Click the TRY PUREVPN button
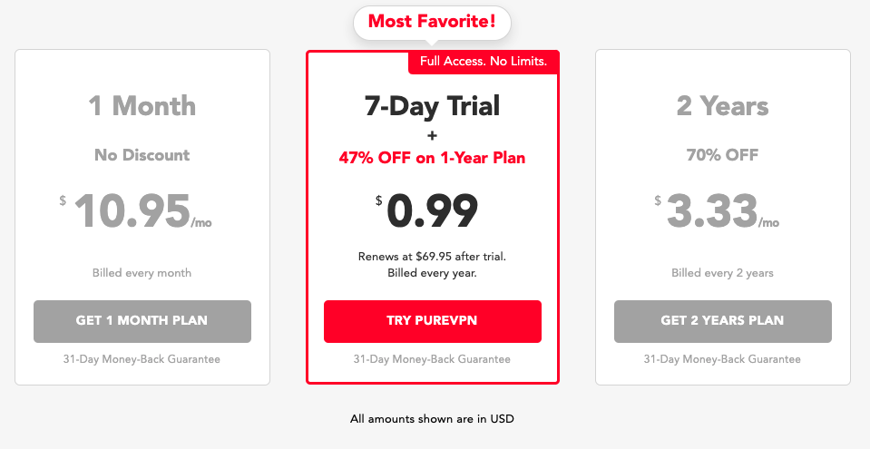Viewport: 870px width, 449px height. point(432,321)
